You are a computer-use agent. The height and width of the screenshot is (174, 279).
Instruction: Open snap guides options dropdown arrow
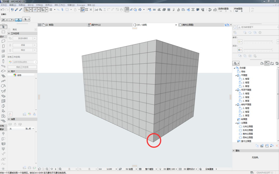pyautogui.click(x=39, y=10)
